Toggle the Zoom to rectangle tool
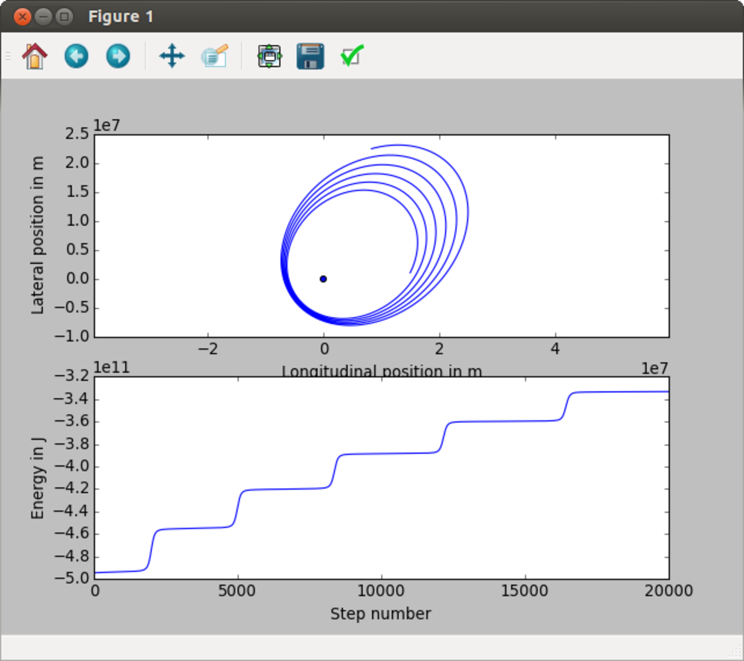This screenshot has height=661, width=744. (x=215, y=56)
